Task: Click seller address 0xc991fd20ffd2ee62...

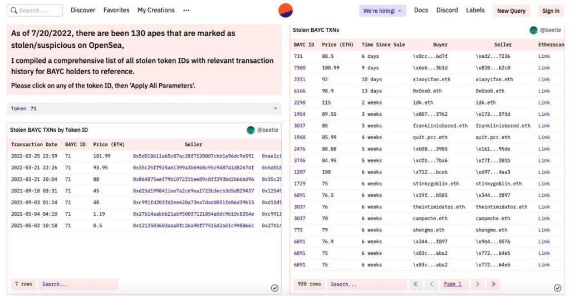Action: (193, 203)
